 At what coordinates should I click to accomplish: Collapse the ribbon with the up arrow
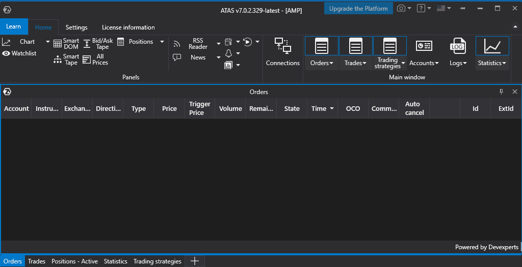[x=515, y=26]
